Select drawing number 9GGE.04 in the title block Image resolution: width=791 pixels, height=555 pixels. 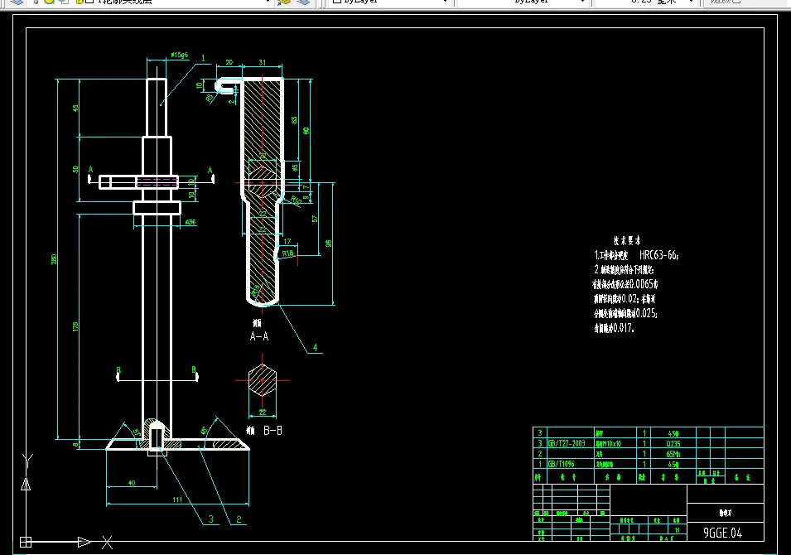click(x=723, y=533)
